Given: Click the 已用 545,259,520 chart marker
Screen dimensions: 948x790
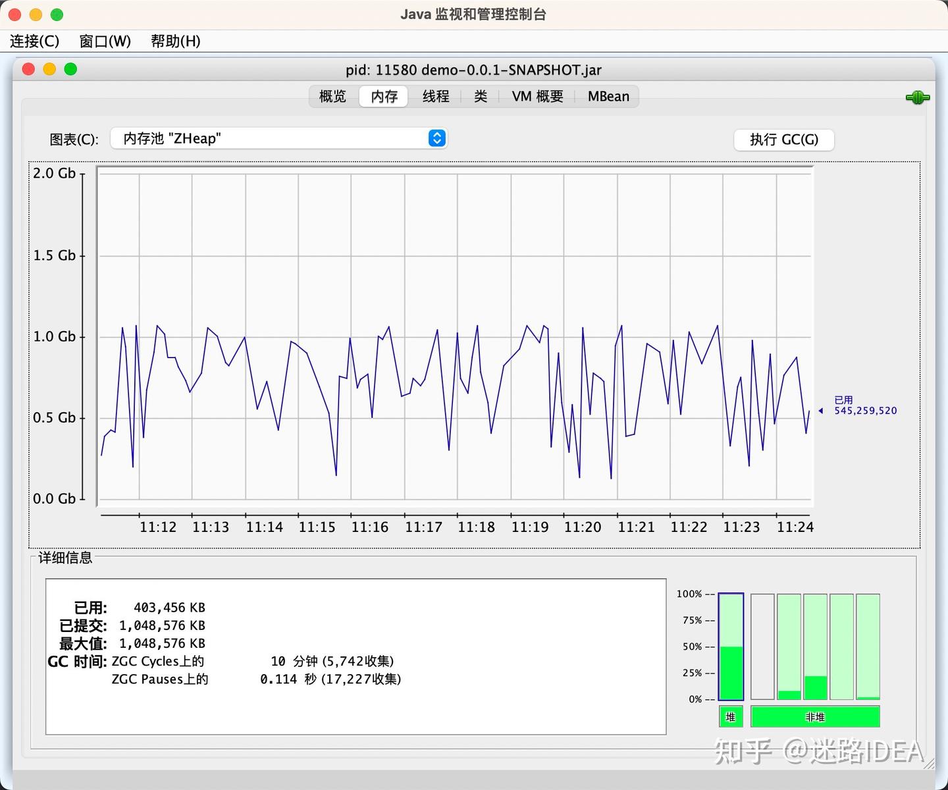Looking at the screenshot, I should pyautogui.click(x=858, y=406).
